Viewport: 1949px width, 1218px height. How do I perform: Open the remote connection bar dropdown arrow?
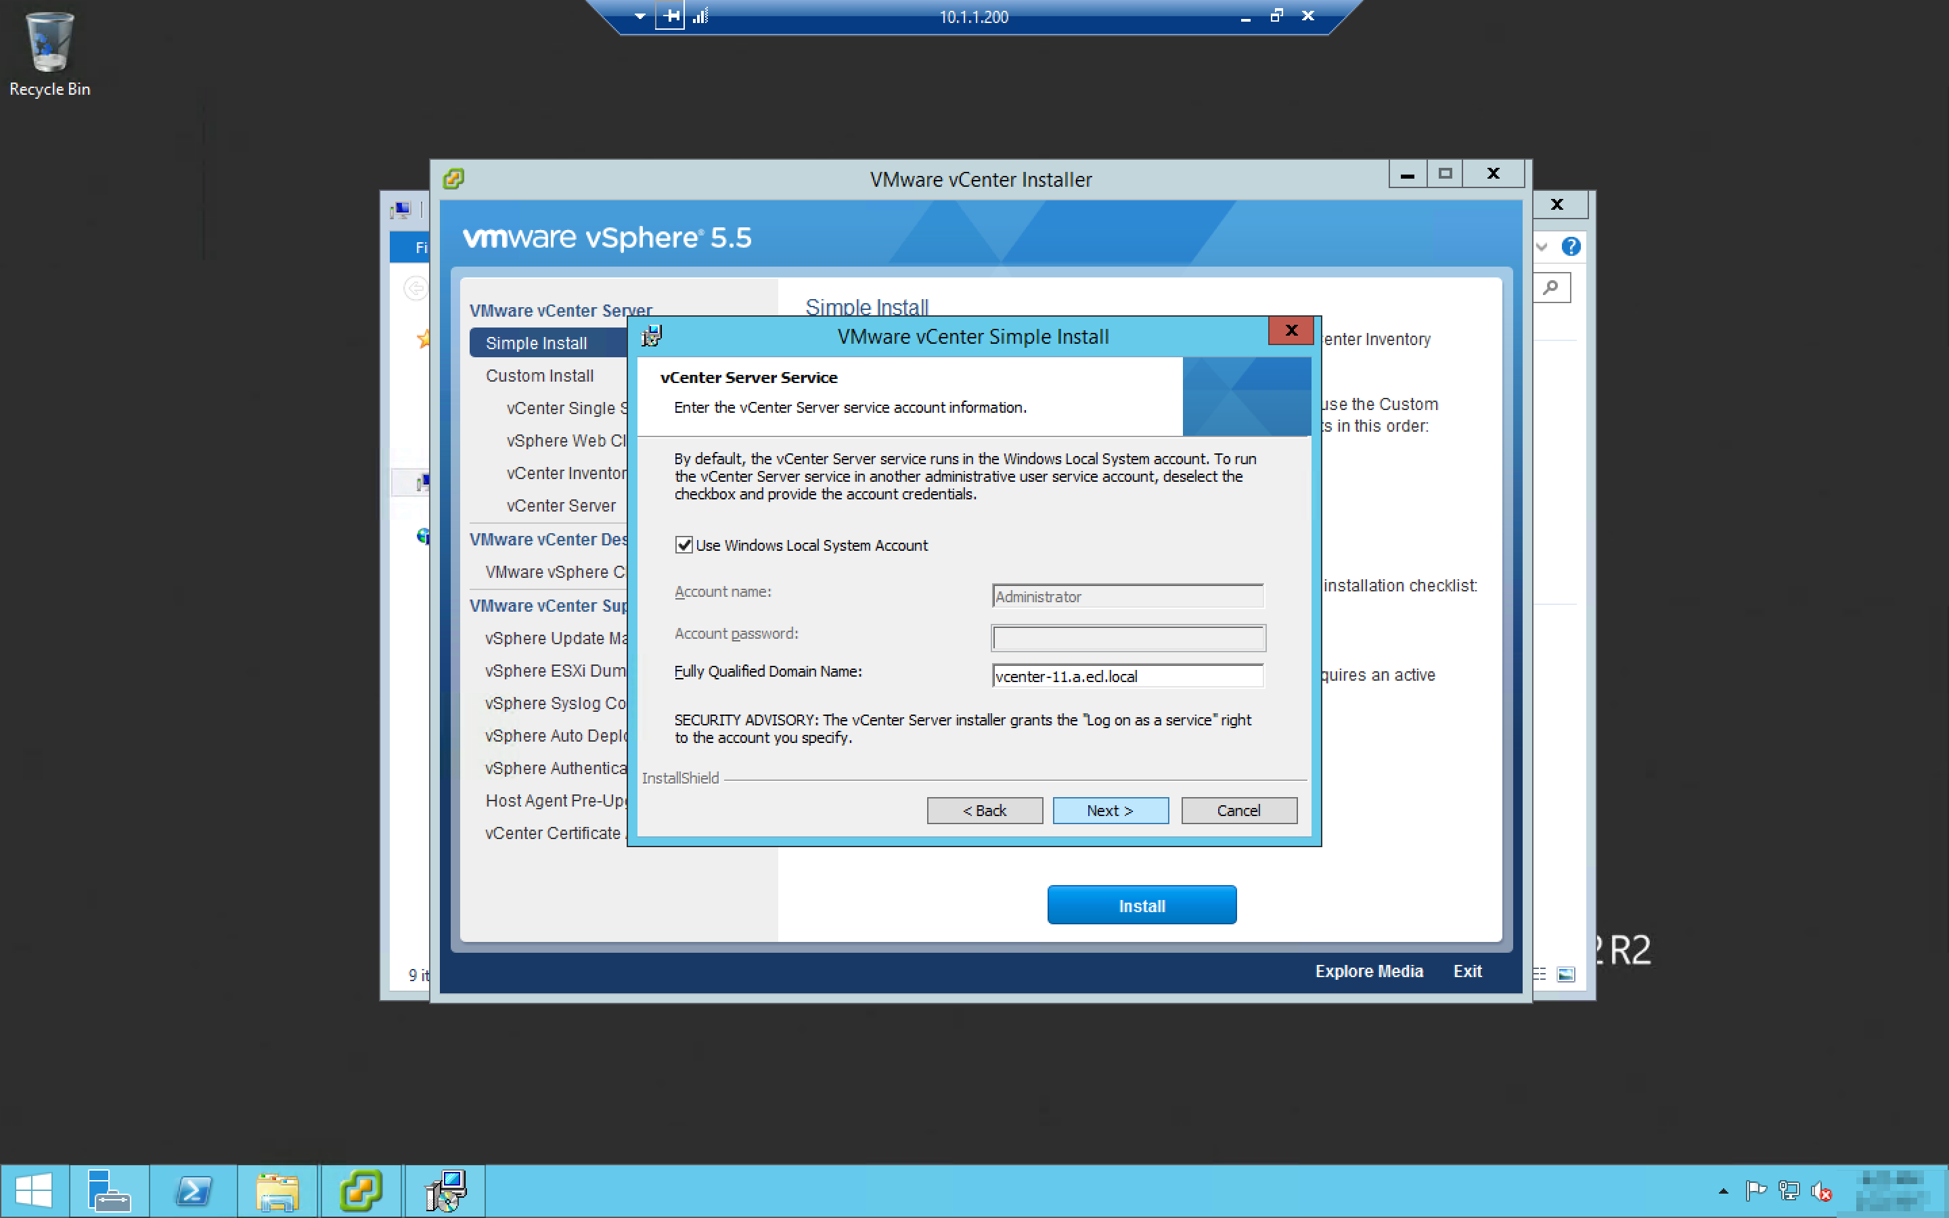click(x=640, y=16)
